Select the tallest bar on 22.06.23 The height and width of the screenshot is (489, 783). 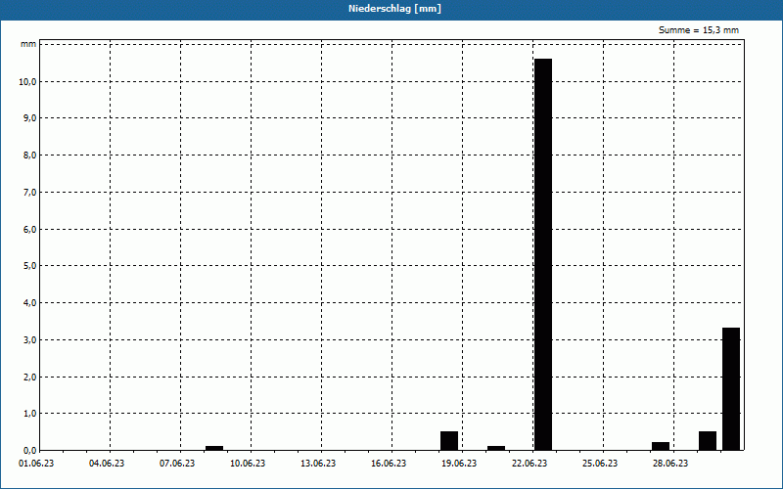point(543,254)
